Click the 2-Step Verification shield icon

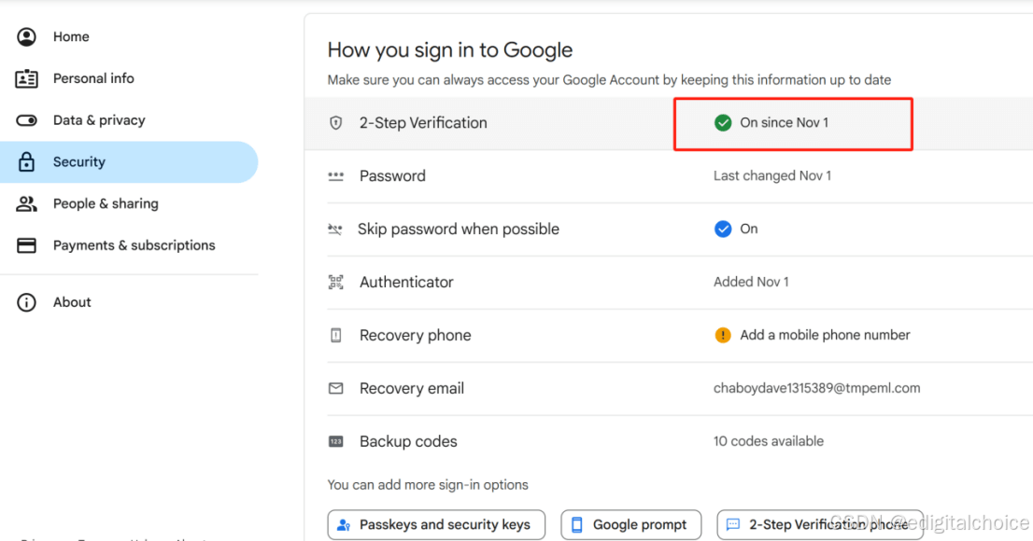click(x=336, y=123)
